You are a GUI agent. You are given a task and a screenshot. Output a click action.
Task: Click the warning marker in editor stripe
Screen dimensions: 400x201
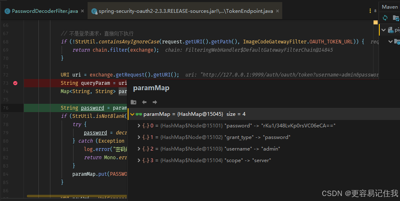376,22
